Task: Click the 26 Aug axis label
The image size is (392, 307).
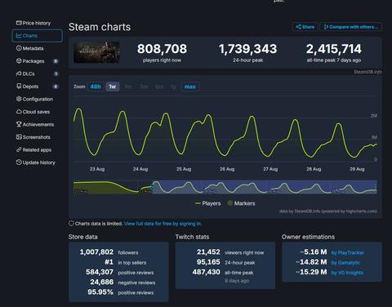Action: pos(227,169)
